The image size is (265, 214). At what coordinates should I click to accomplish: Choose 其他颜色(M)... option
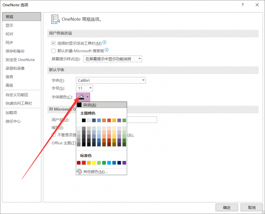[101, 172]
